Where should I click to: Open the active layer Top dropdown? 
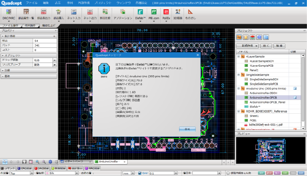32,173
